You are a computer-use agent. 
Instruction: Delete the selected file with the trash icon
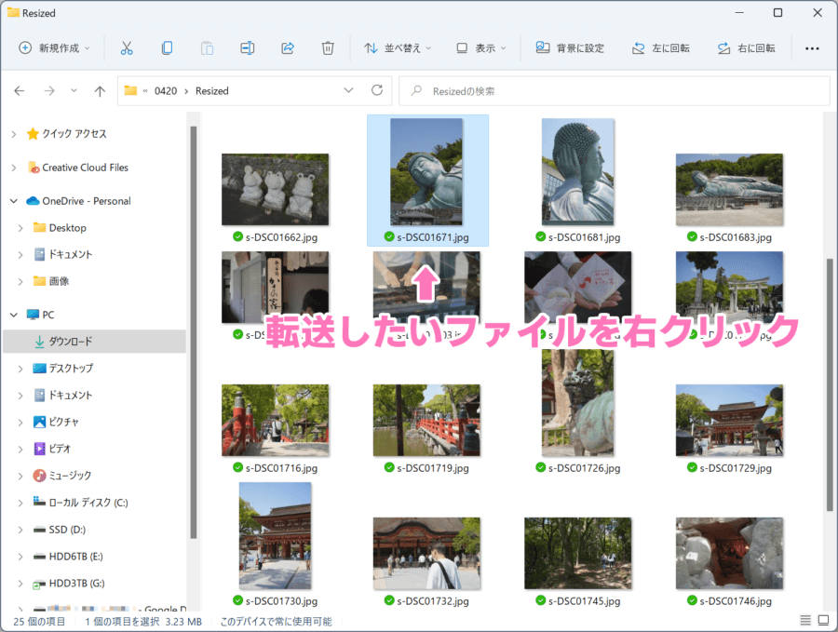point(328,47)
